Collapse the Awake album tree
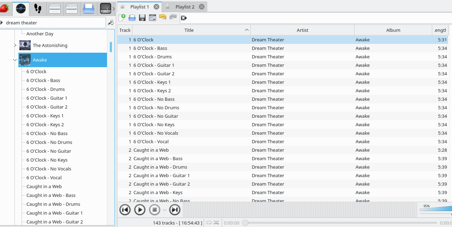The height and width of the screenshot is (227, 452). pos(15,60)
